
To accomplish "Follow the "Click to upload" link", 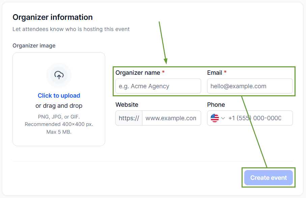I will (x=59, y=96).
